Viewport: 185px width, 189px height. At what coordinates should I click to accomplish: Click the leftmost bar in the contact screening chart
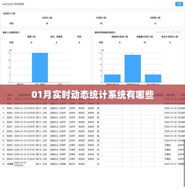coord(112,78)
